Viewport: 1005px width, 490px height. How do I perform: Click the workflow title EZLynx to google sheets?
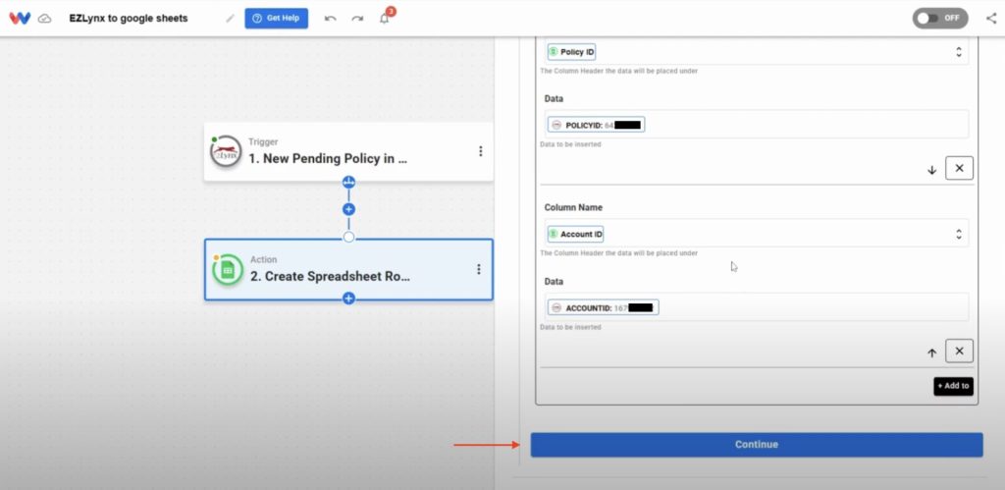(129, 19)
